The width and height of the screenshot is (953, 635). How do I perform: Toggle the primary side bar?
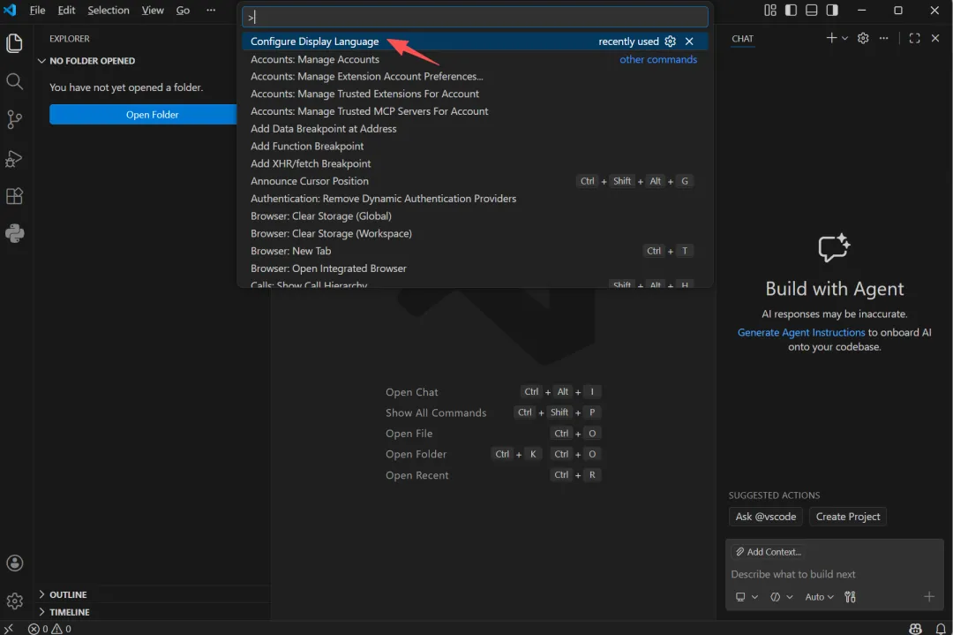click(791, 10)
